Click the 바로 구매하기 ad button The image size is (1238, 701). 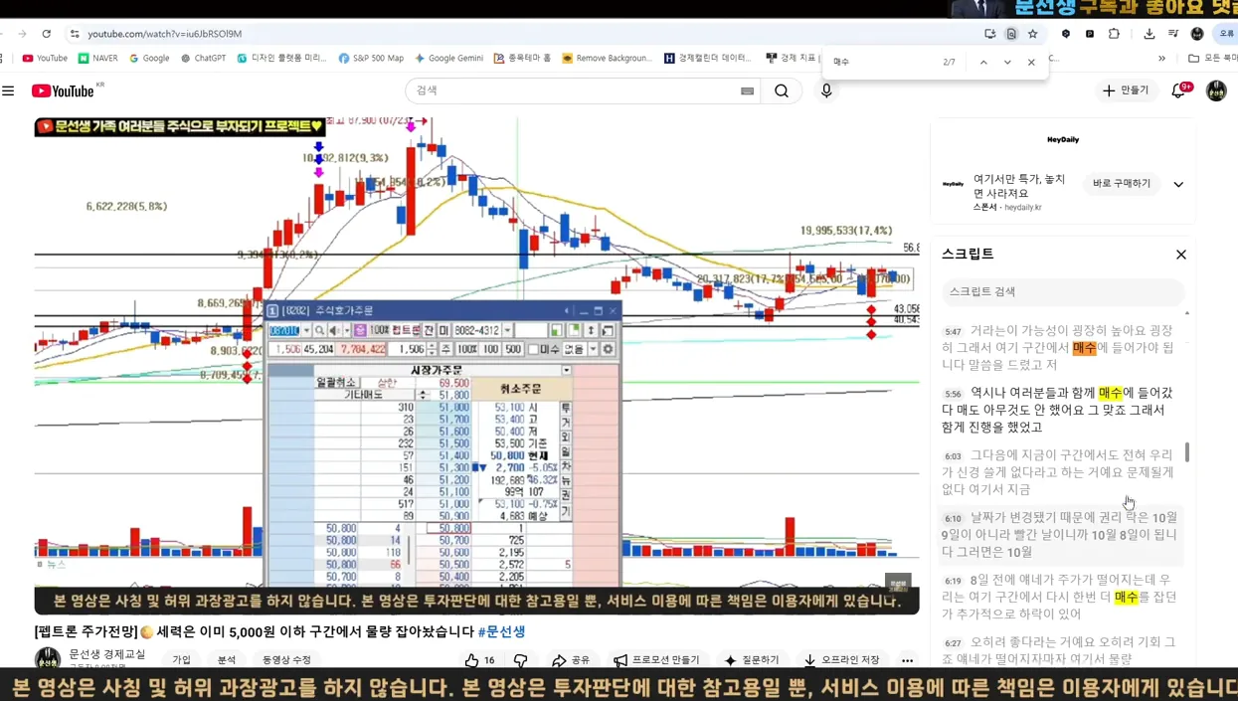[x=1122, y=184]
